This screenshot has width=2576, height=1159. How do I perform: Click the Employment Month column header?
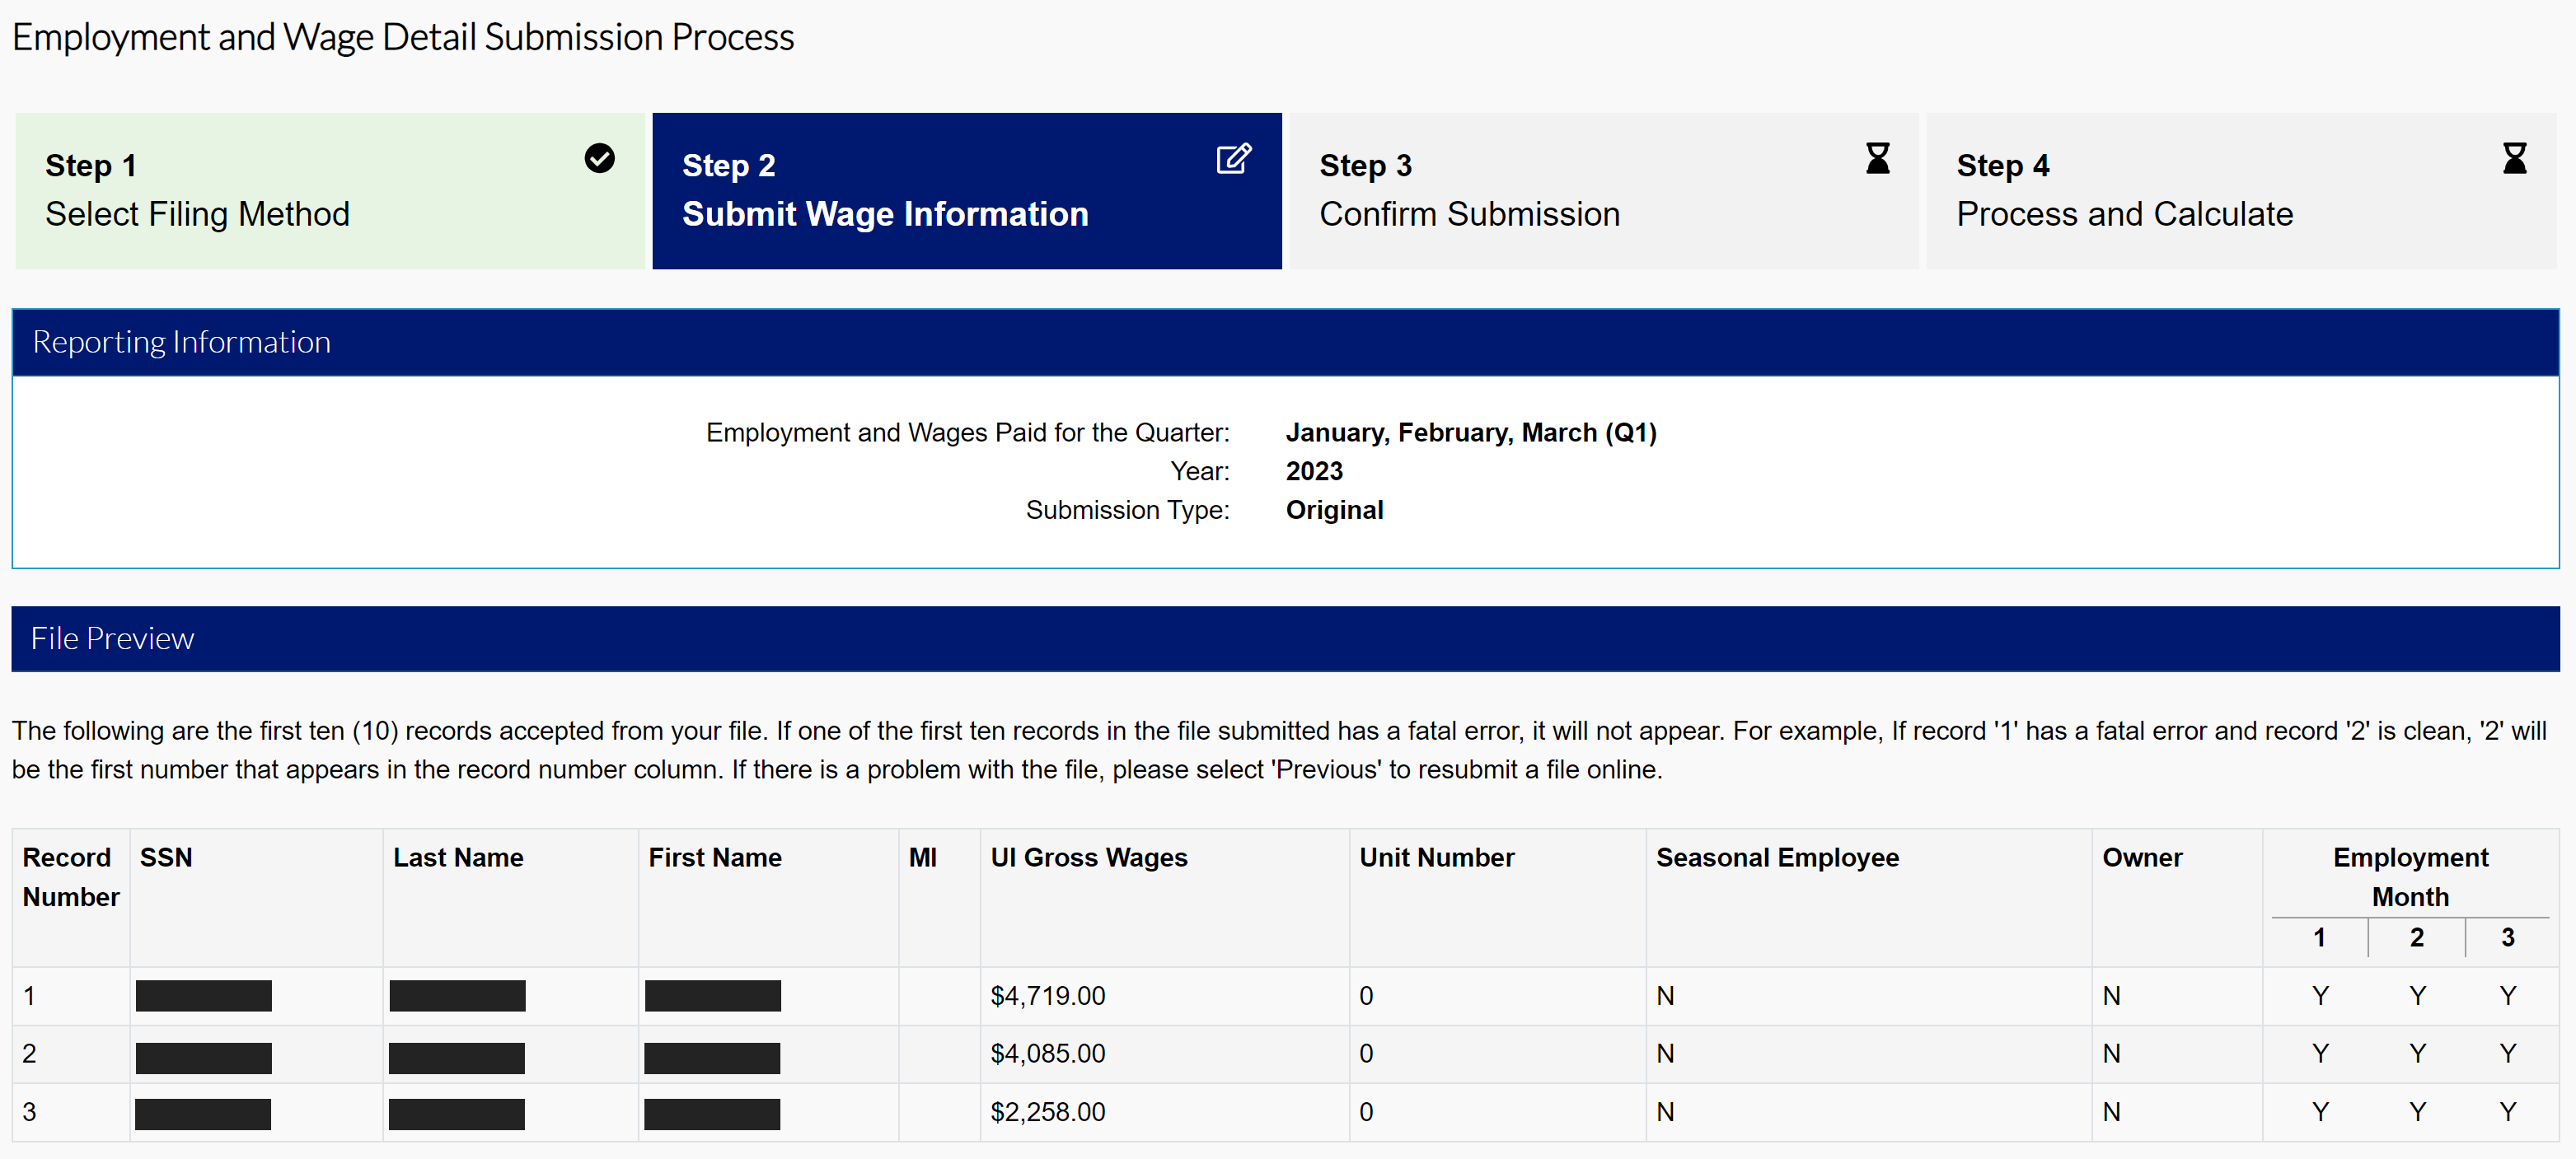click(x=2410, y=877)
